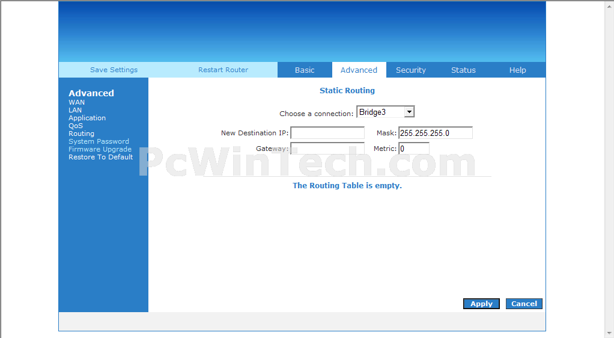Select Routing in the sidebar
614x338 pixels.
point(82,134)
